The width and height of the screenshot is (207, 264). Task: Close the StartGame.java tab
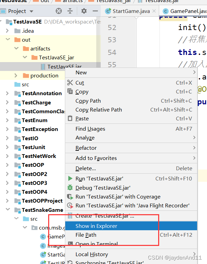click(154, 11)
